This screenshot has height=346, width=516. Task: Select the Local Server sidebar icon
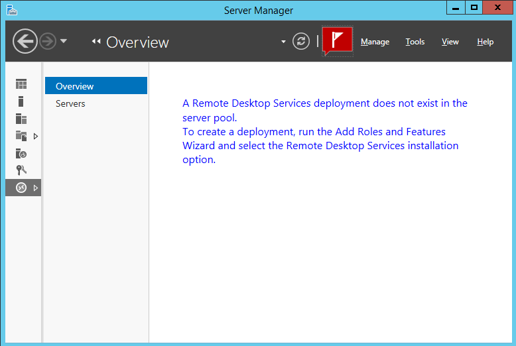coord(21,101)
